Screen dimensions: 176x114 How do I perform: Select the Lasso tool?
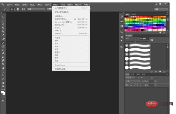point(3,24)
